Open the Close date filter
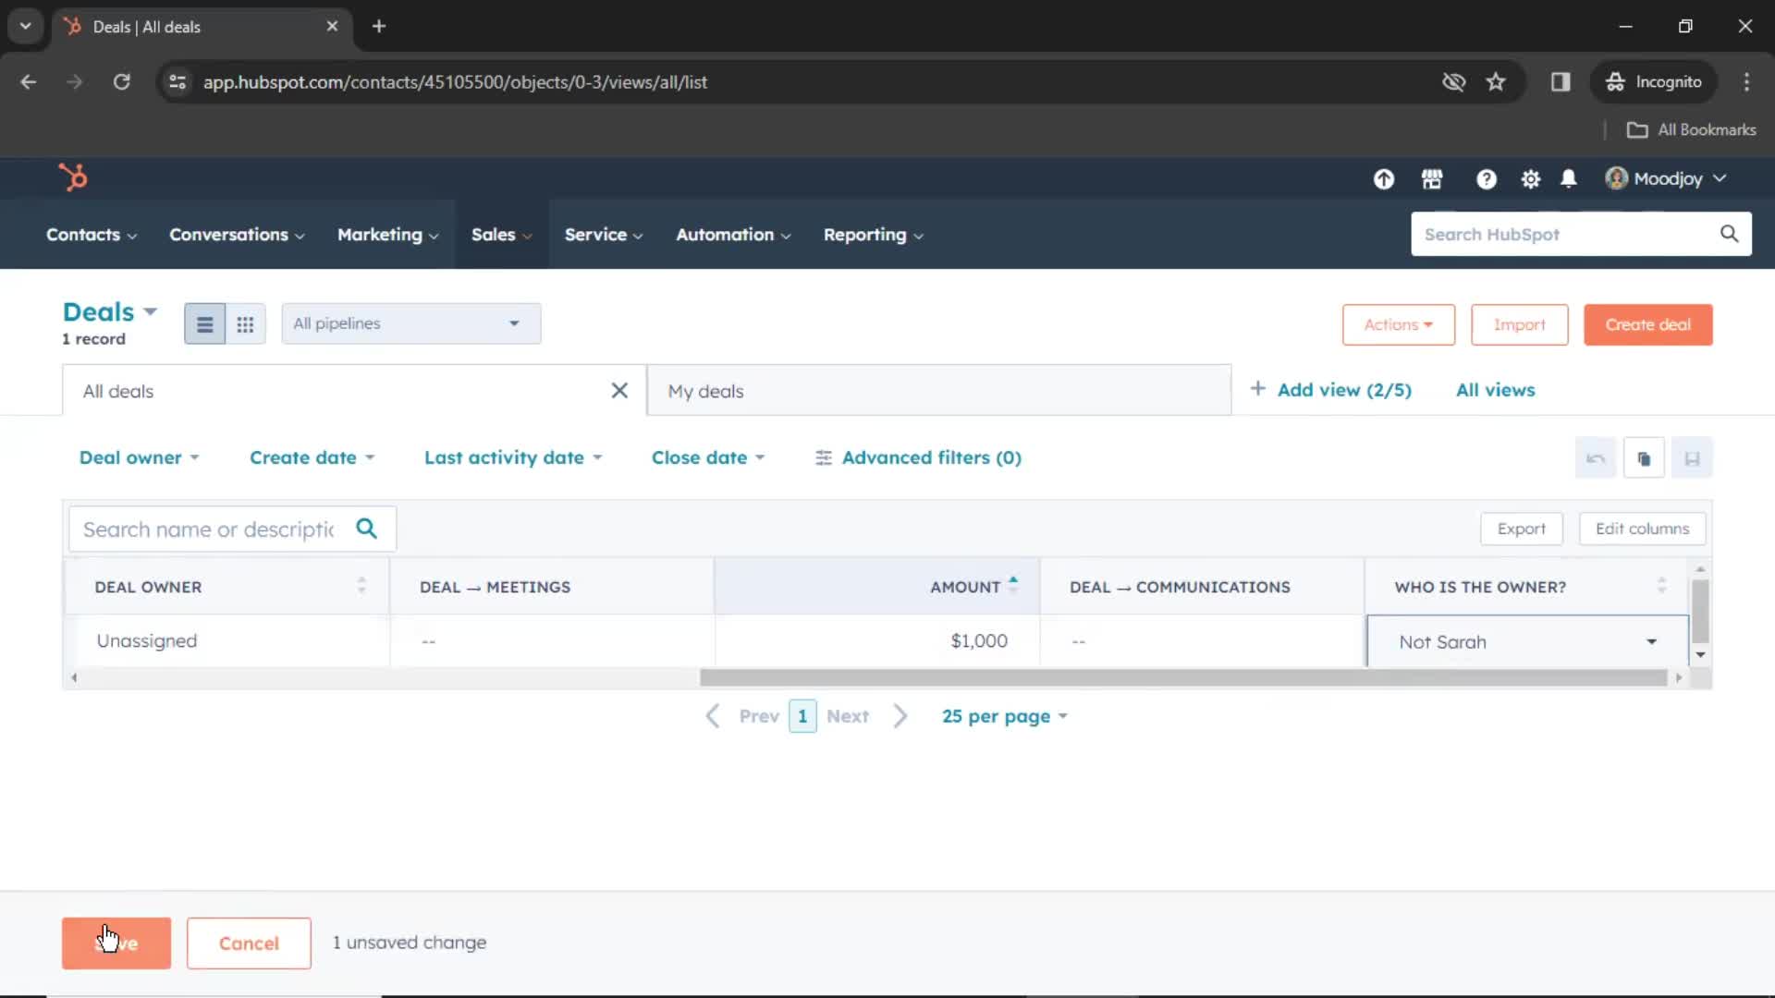Image resolution: width=1775 pixels, height=998 pixels. click(x=708, y=457)
